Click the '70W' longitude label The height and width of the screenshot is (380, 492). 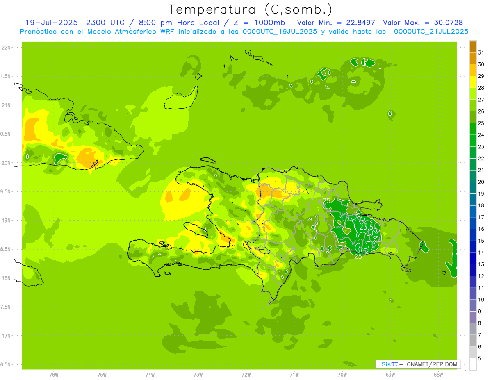(x=342, y=375)
